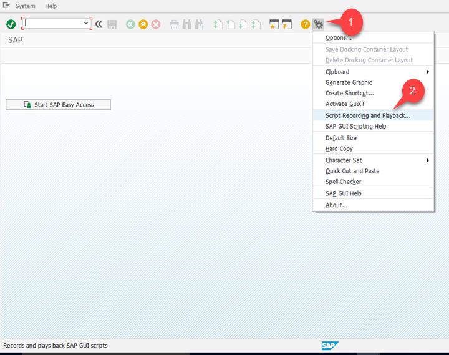Expand the Clipboard submenu arrow
Image resolution: width=449 pixels, height=355 pixels.
(x=428, y=72)
